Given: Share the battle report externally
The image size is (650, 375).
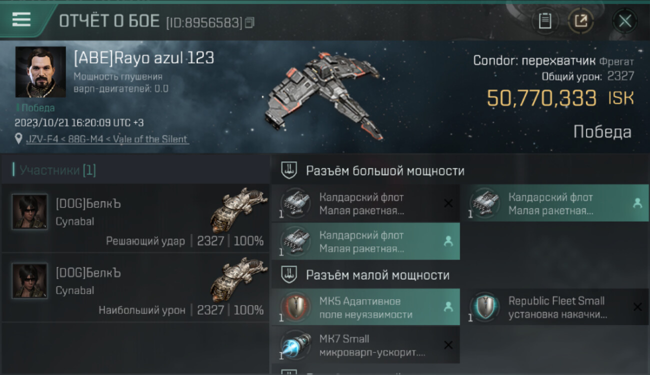Looking at the screenshot, I should click(580, 21).
